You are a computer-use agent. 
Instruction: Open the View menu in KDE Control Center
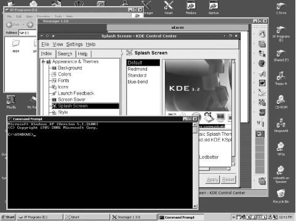pos(58,44)
